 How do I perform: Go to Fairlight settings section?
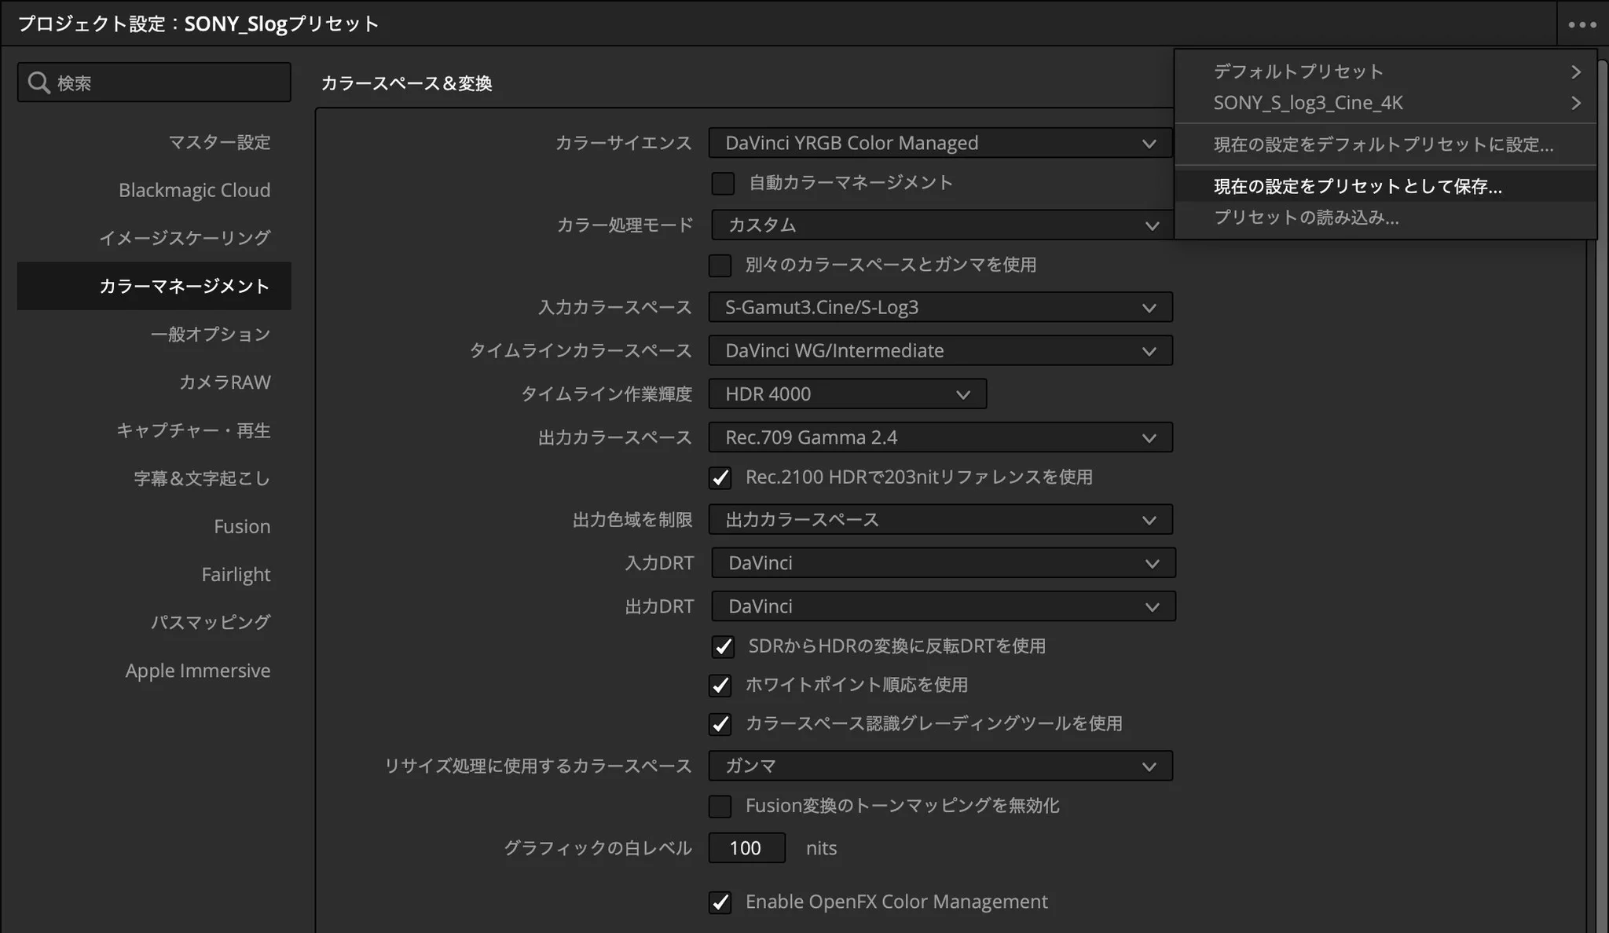coord(154,575)
